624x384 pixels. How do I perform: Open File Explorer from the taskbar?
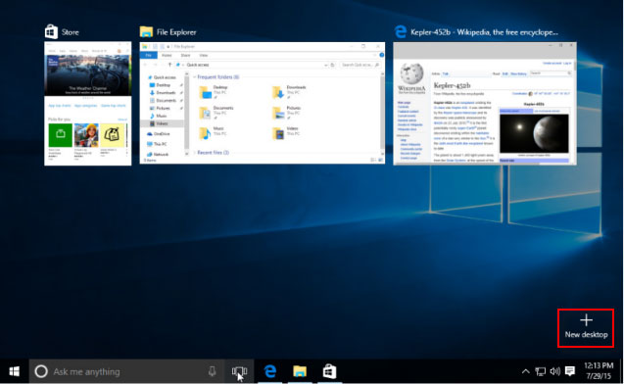(x=300, y=371)
